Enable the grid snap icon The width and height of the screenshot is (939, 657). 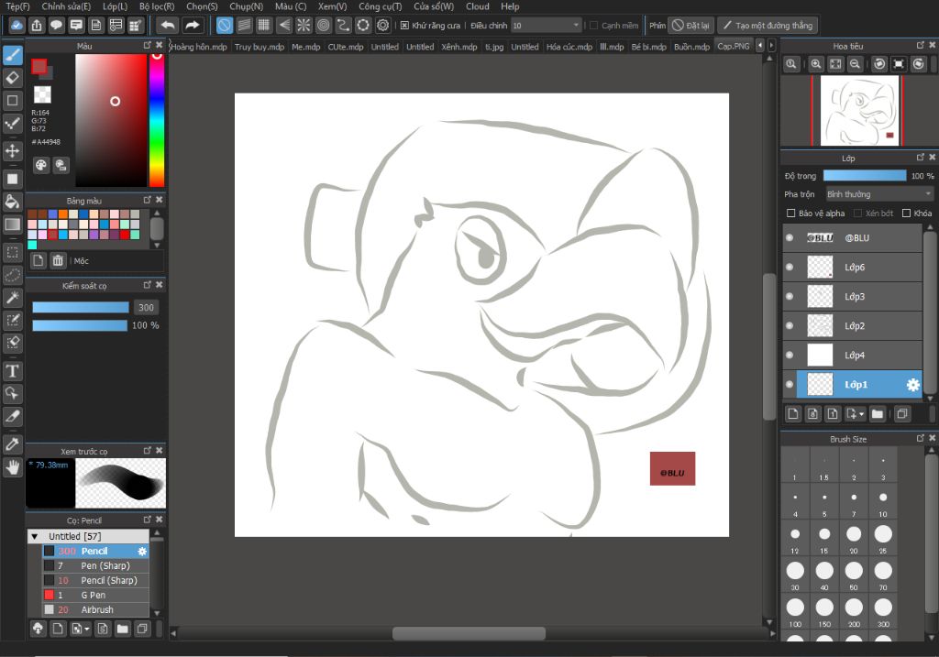tap(263, 25)
